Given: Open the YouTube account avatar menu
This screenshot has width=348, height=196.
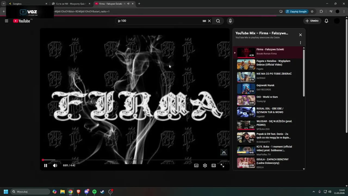Looking at the screenshot, I should click(x=337, y=21).
